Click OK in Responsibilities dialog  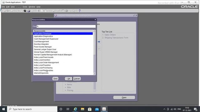pyautogui.click(x=69, y=79)
